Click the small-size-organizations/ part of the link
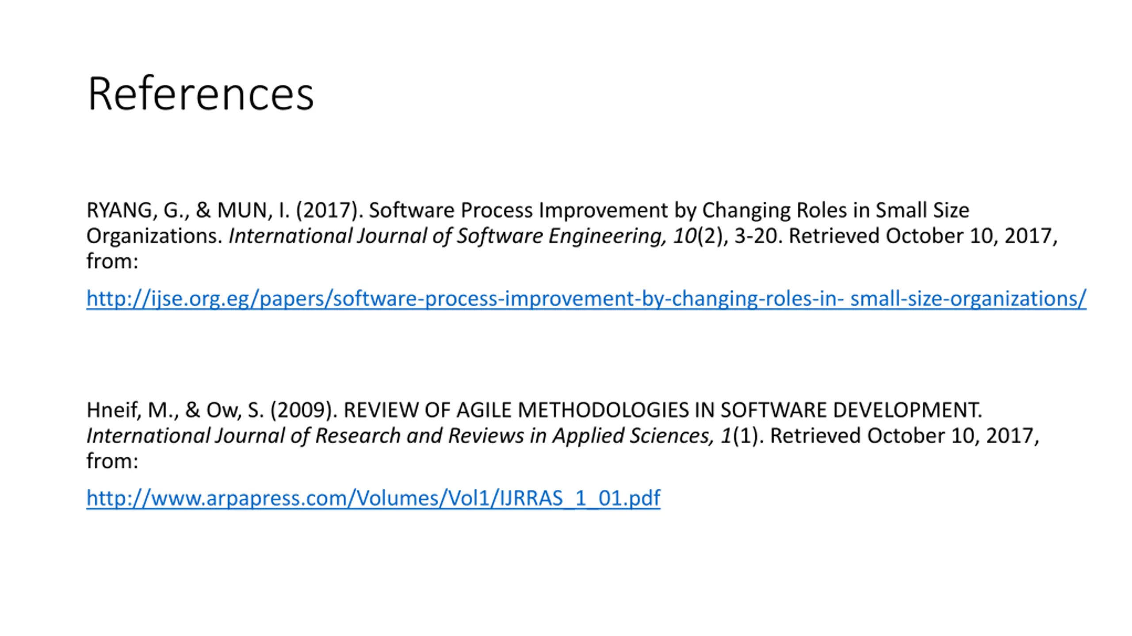This screenshot has height=636, width=1132. click(968, 299)
